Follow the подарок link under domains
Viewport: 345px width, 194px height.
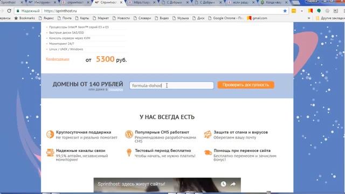[x=116, y=89]
